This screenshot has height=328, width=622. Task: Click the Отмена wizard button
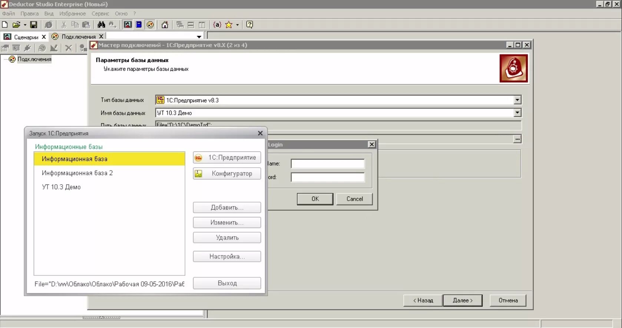(x=508, y=300)
